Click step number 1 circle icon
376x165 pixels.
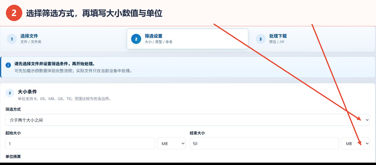(x=12, y=39)
